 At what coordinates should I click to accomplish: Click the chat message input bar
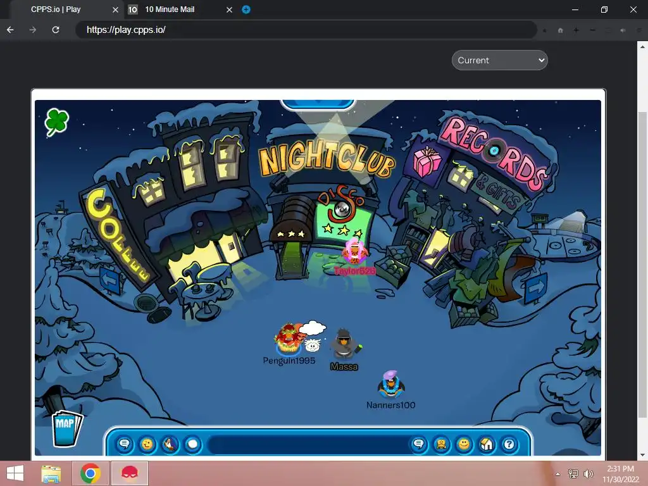(x=310, y=444)
